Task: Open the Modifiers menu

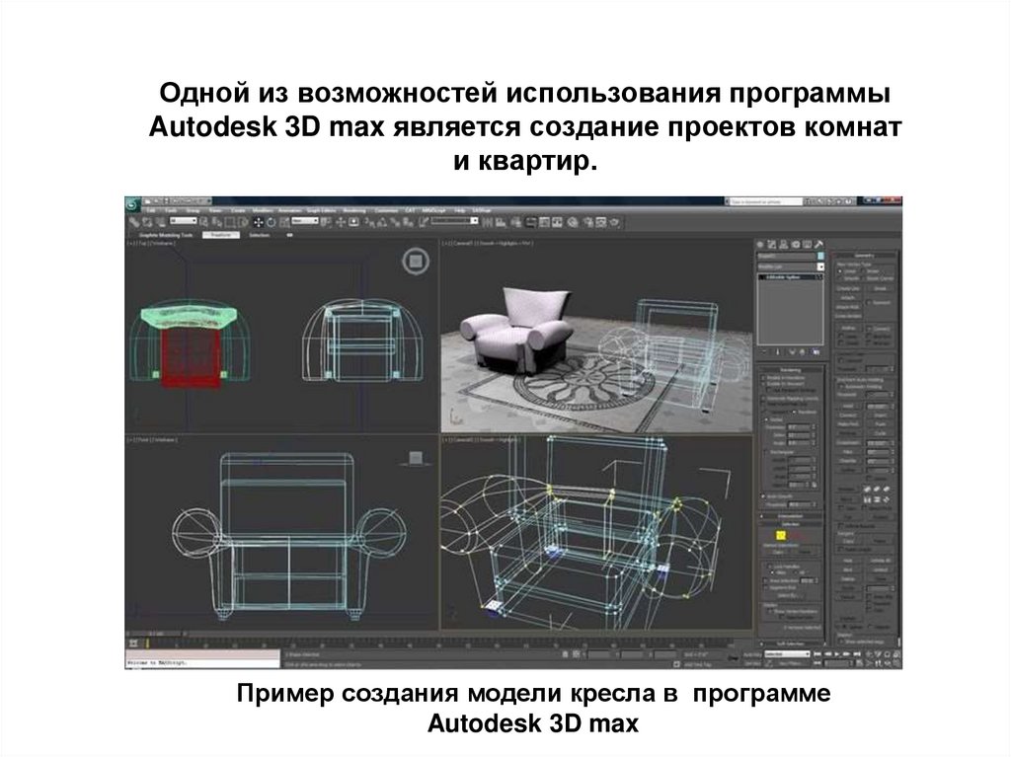Action: point(263,210)
